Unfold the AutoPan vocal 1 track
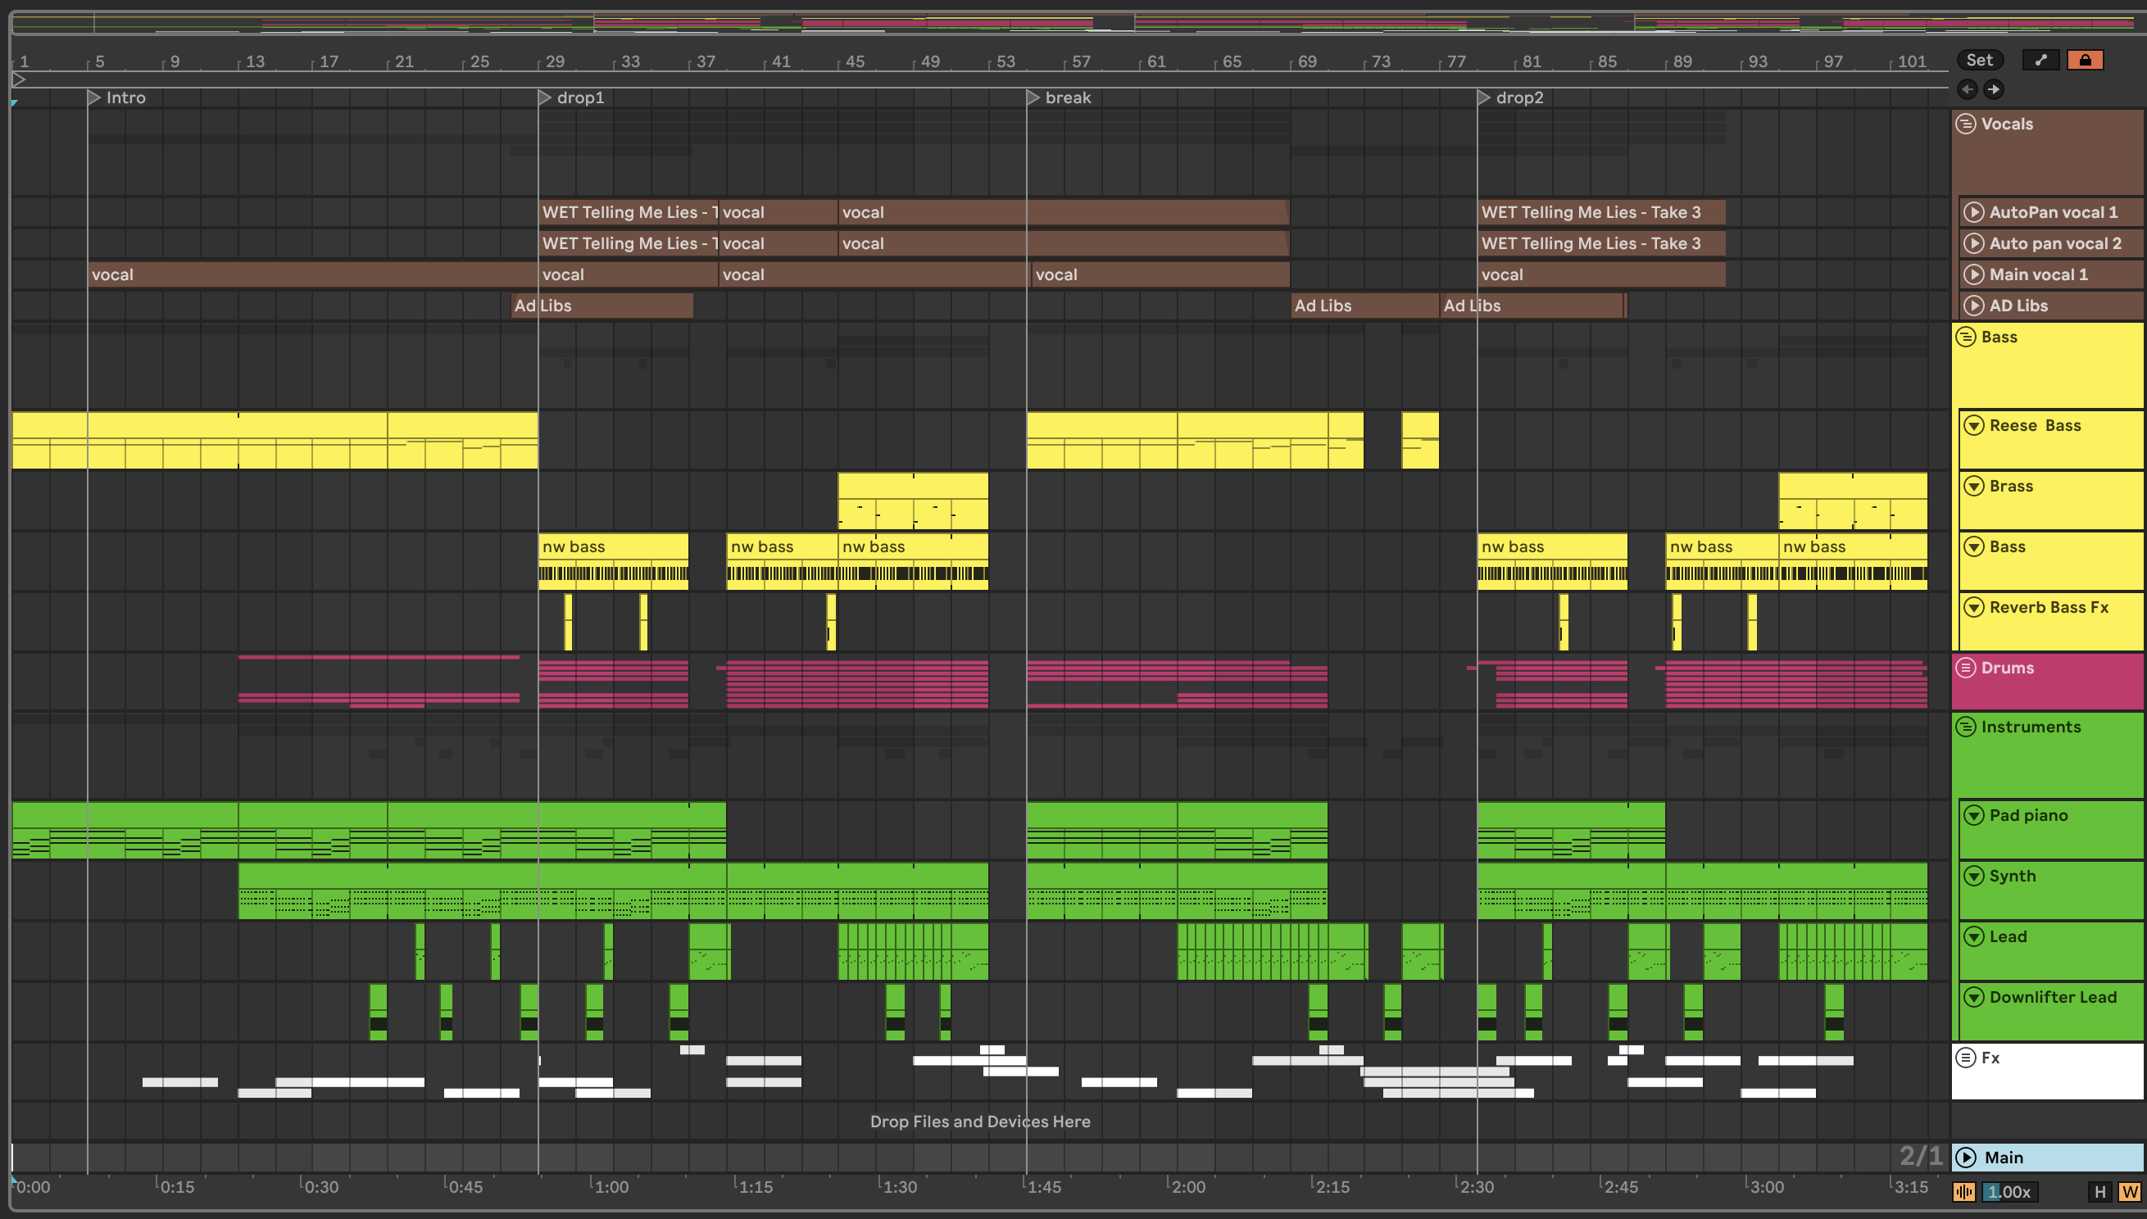The width and height of the screenshot is (2147, 1219). tap(1975, 213)
